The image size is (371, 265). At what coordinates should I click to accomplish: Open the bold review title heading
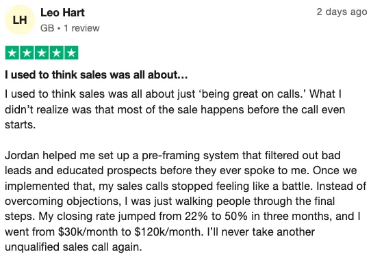click(96, 75)
